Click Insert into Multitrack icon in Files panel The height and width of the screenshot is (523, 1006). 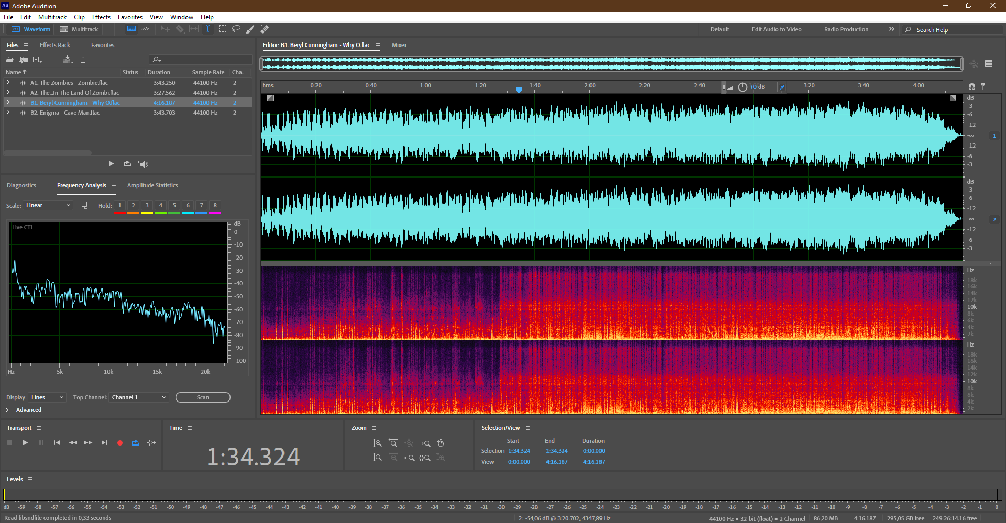(67, 60)
